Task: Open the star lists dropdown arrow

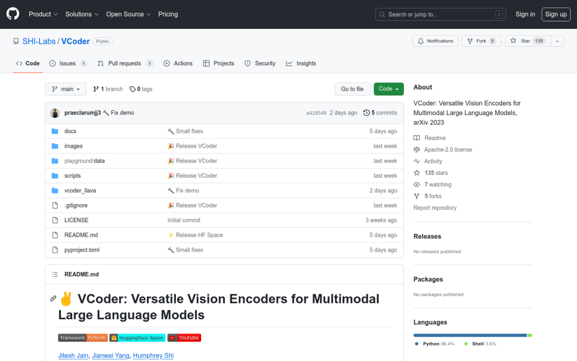Action: tap(557, 41)
